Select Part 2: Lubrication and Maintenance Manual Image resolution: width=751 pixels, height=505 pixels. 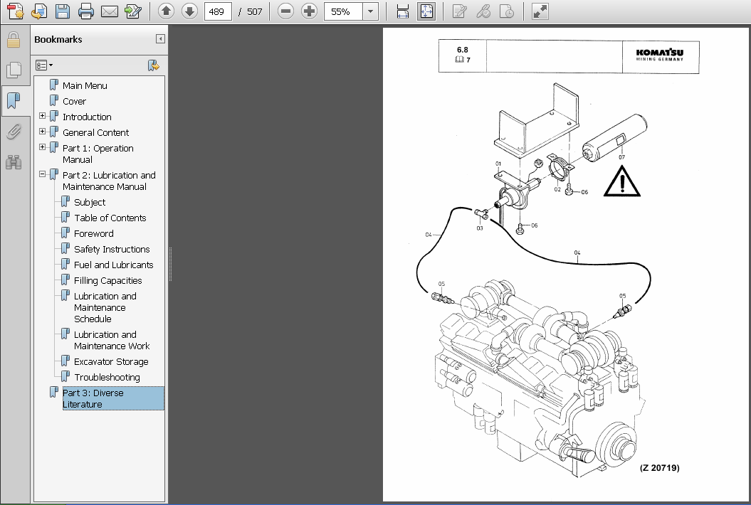tap(109, 181)
